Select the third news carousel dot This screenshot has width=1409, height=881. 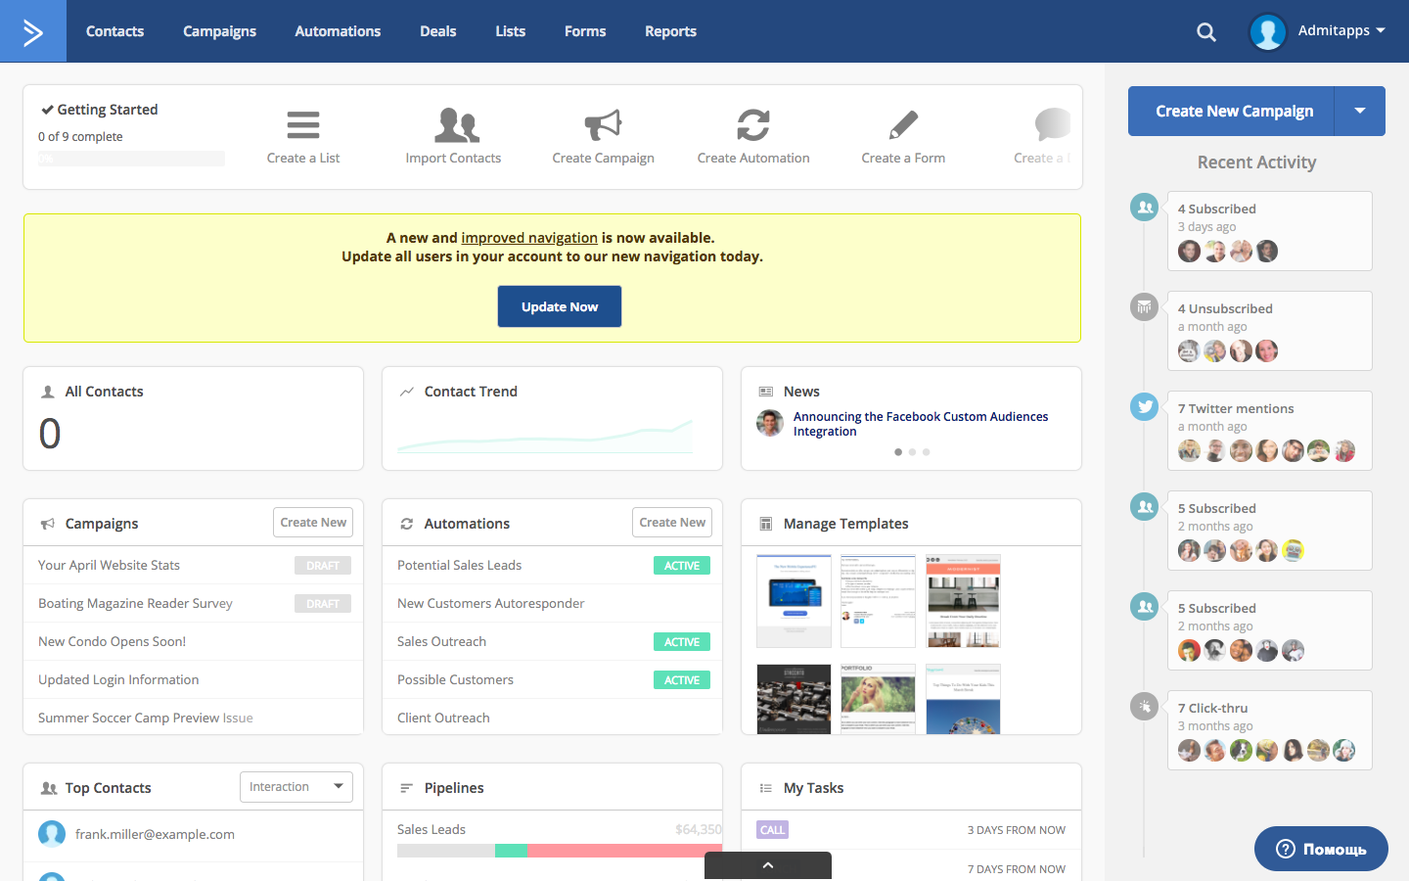pos(926,452)
